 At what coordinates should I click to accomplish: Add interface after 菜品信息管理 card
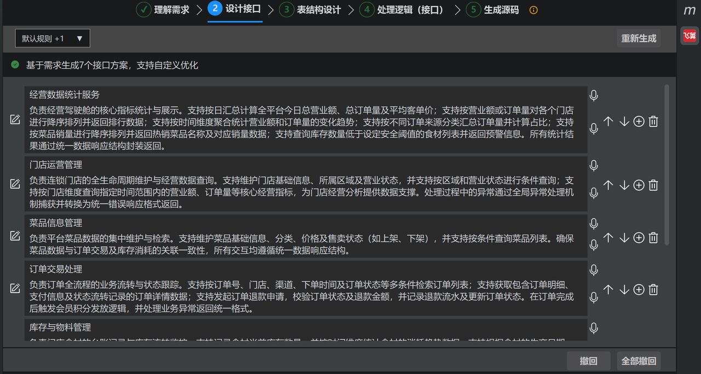tap(639, 237)
